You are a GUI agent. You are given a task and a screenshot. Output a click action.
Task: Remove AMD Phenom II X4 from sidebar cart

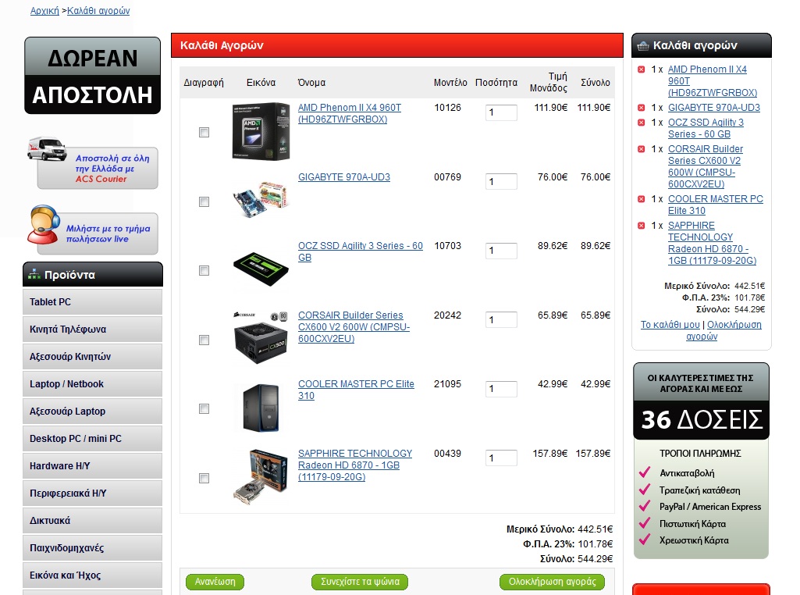tap(642, 69)
